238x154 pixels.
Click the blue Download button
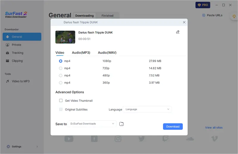point(173,126)
